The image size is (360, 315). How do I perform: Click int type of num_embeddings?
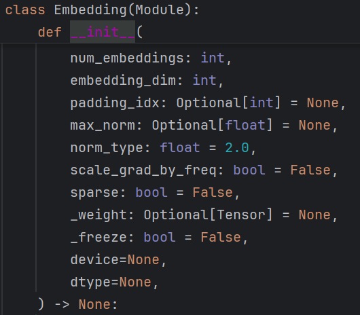pyautogui.click(x=213, y=58)
